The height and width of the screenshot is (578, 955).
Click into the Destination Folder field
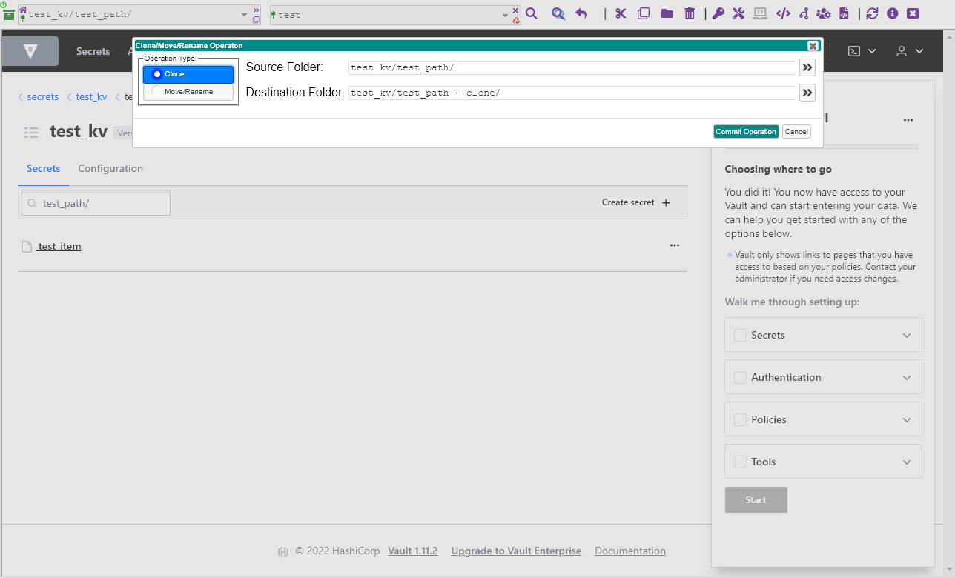[572, 93]
